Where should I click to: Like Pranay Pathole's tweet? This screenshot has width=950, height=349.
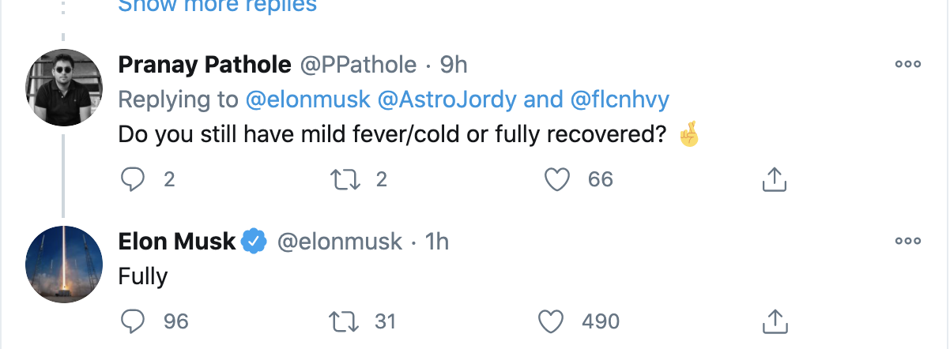tap(558, 180)
